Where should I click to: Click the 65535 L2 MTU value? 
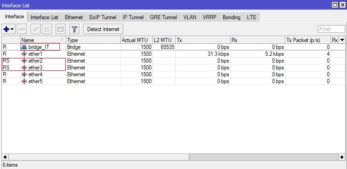[x=167, y=47]
